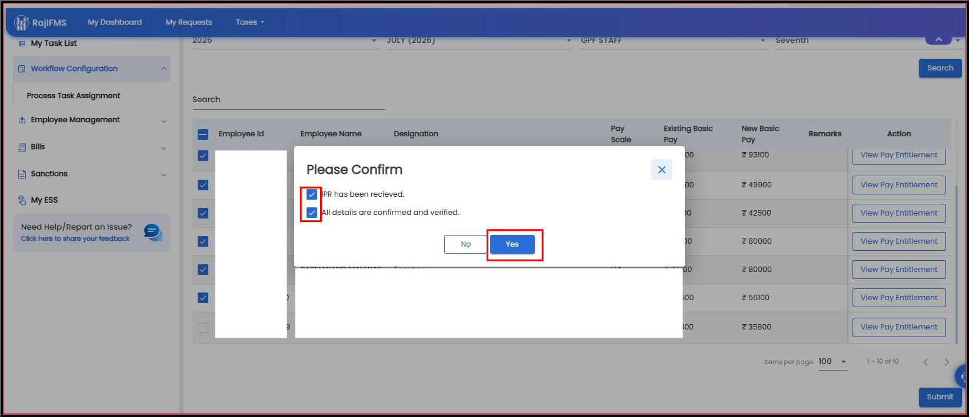View Pay Entitlement for ₹ 93100 row

coord(899,156)
